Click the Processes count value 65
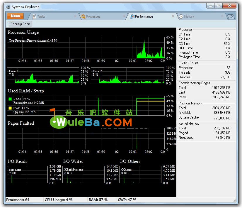Viewport: 242px width, 208px height. click(229, 68)
